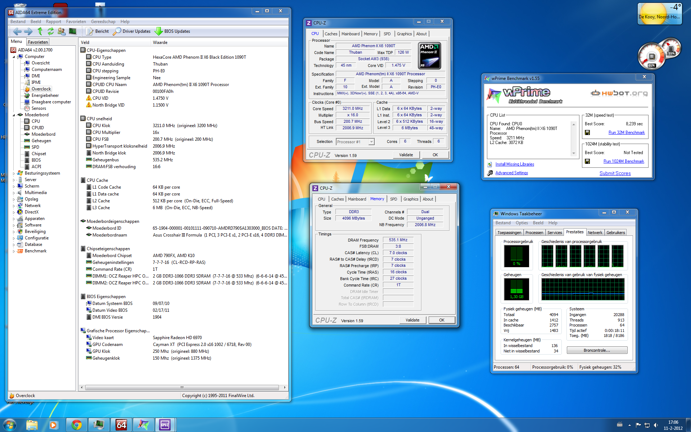Screen dimensions: 691x432
Task: Open BIOS Updates in AIDA64 toolbar
Action: tap(172, 31)
